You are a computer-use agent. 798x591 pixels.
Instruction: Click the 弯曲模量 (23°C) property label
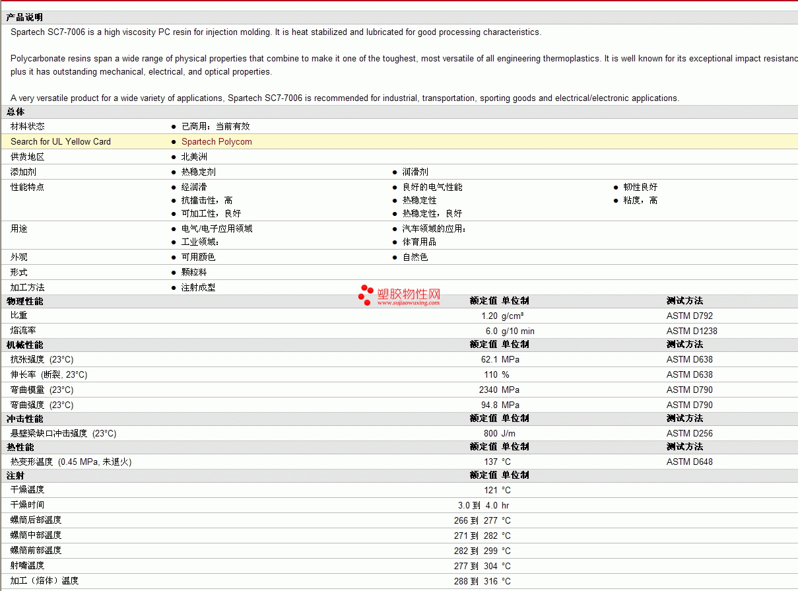(42, 390)
